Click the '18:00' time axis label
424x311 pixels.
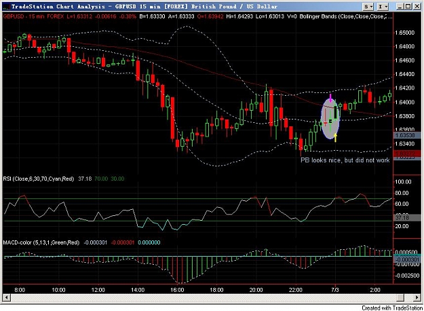[216, 290]
